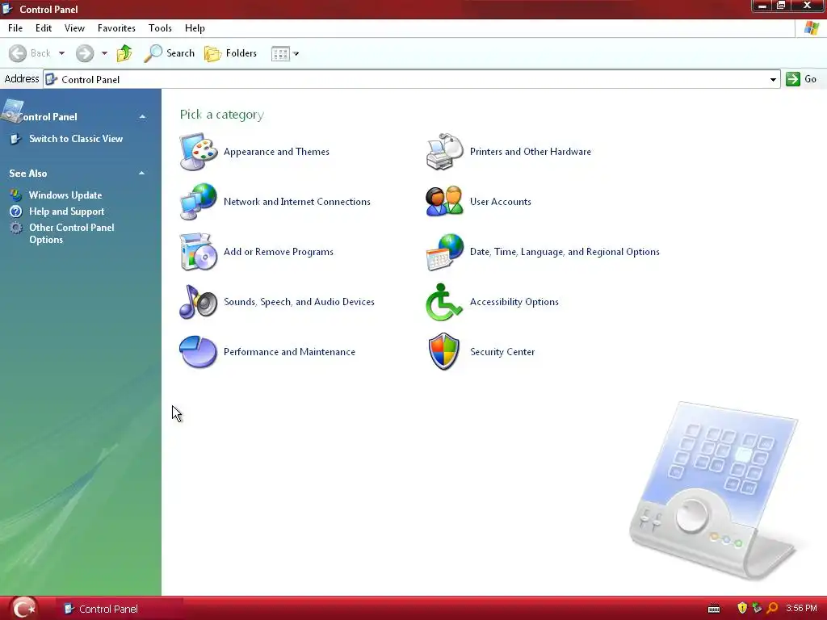827x620 pixels.
Task: Click the Sounds, Speech, and Audio speaker icon
Action: pyautogui.click(x=199, y=302)
